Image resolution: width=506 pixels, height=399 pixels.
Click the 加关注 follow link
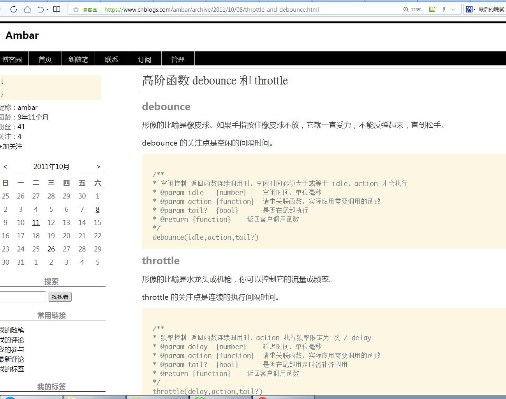[x=12, y=146]
